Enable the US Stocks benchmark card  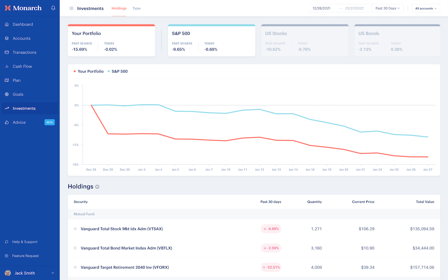[x=305, y=40]
